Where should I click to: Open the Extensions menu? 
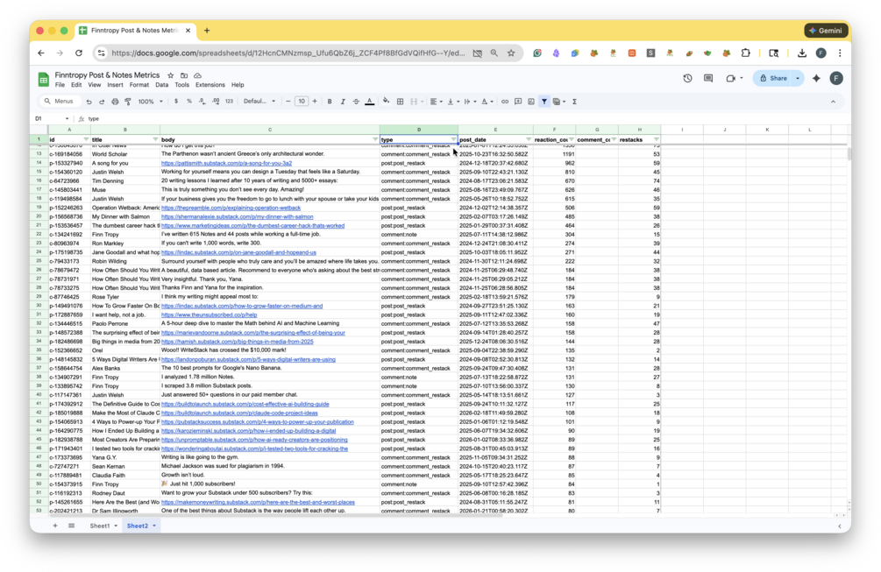210,85
